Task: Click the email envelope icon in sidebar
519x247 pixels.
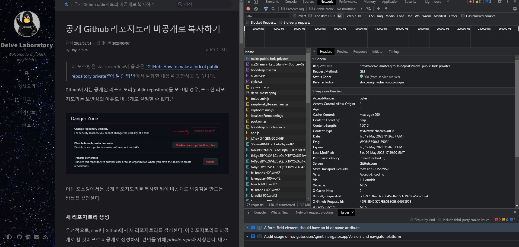Action: pos(37,237)
